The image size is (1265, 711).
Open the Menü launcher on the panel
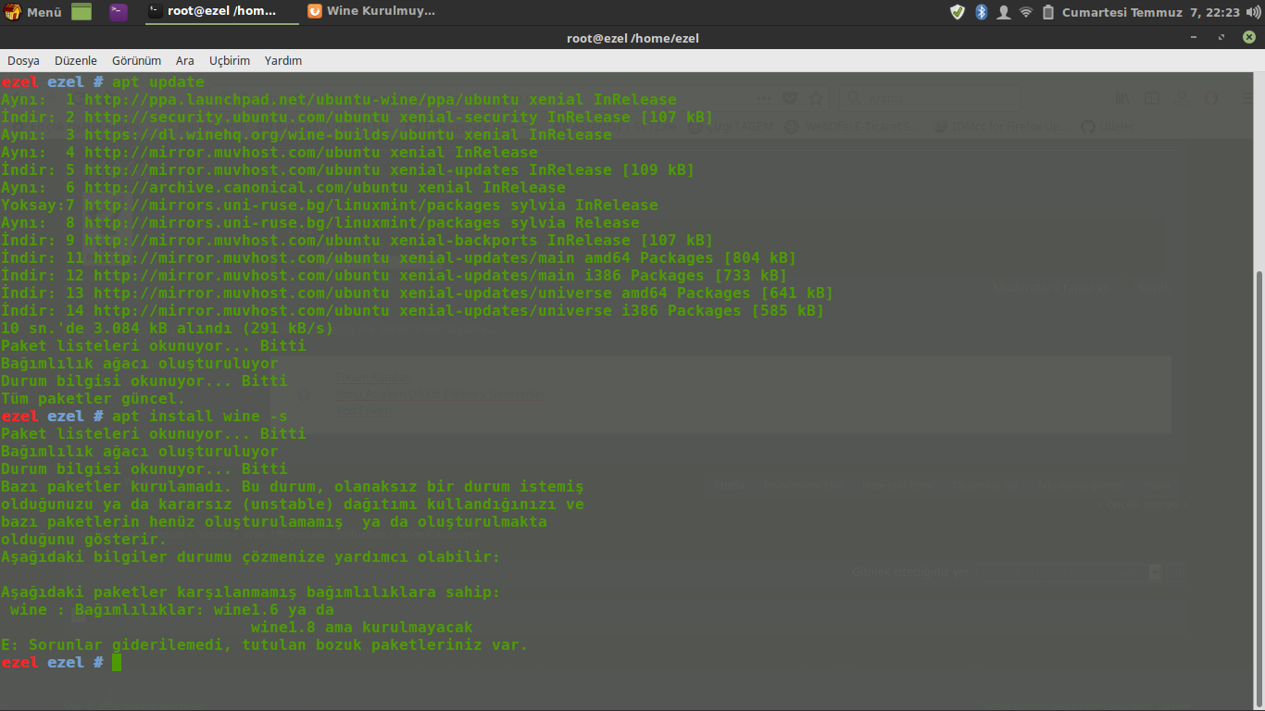[x=33, y=12]
